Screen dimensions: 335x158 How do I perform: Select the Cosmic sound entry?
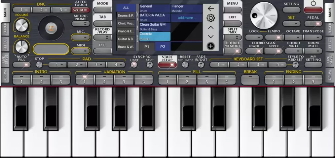pos(155,36)
